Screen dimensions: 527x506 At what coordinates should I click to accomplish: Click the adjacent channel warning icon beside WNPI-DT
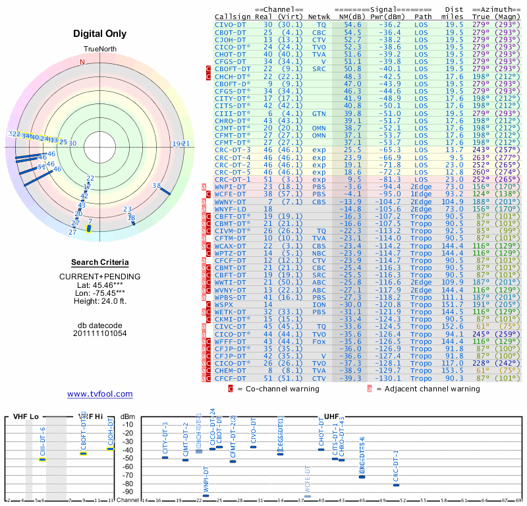point(204,186)
